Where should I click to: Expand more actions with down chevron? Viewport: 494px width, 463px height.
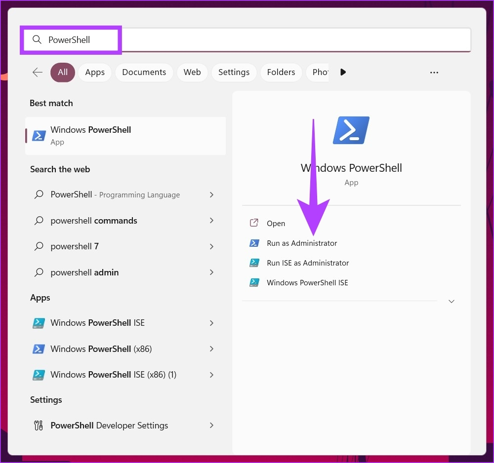pyautogui.click(x=452, y=302)
